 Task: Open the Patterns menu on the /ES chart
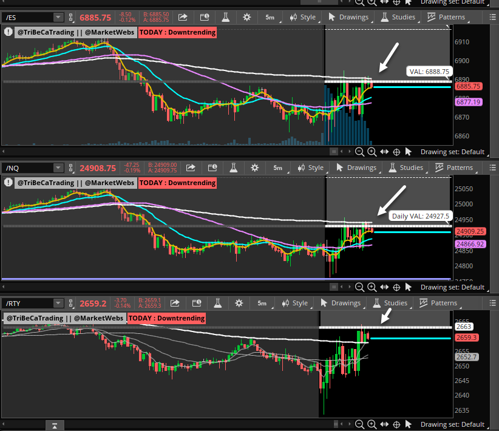[446, 17]
